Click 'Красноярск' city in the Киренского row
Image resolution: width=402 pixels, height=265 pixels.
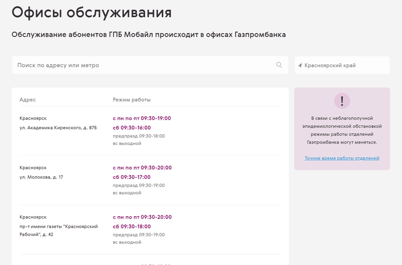click(x=33, y=118)
